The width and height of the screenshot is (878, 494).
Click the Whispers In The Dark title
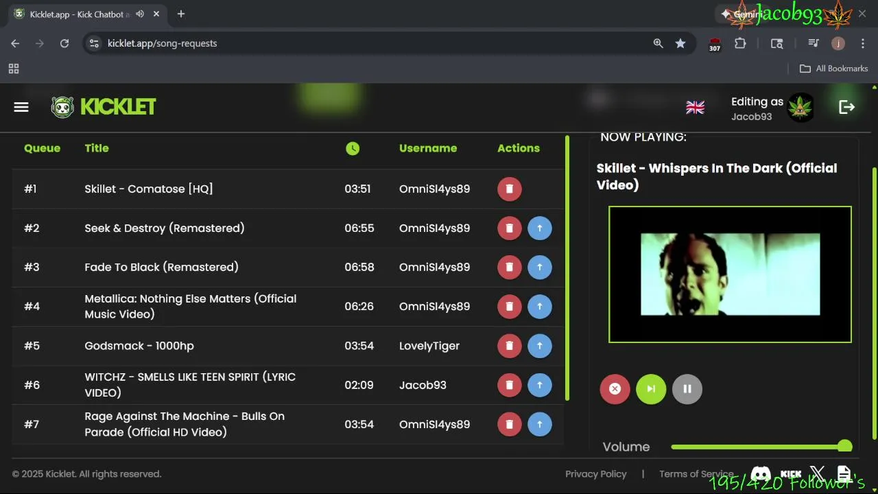click(x=717, y=176)
